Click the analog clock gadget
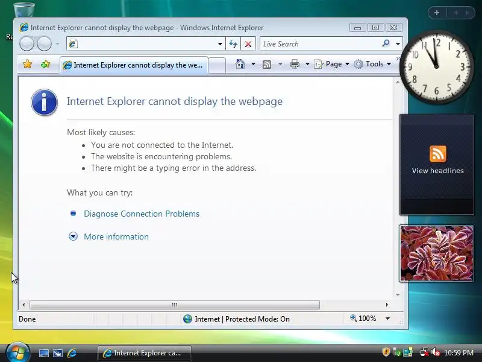This screenshot has height=362, width=482. pyautogui.click(x=436, y=66)
